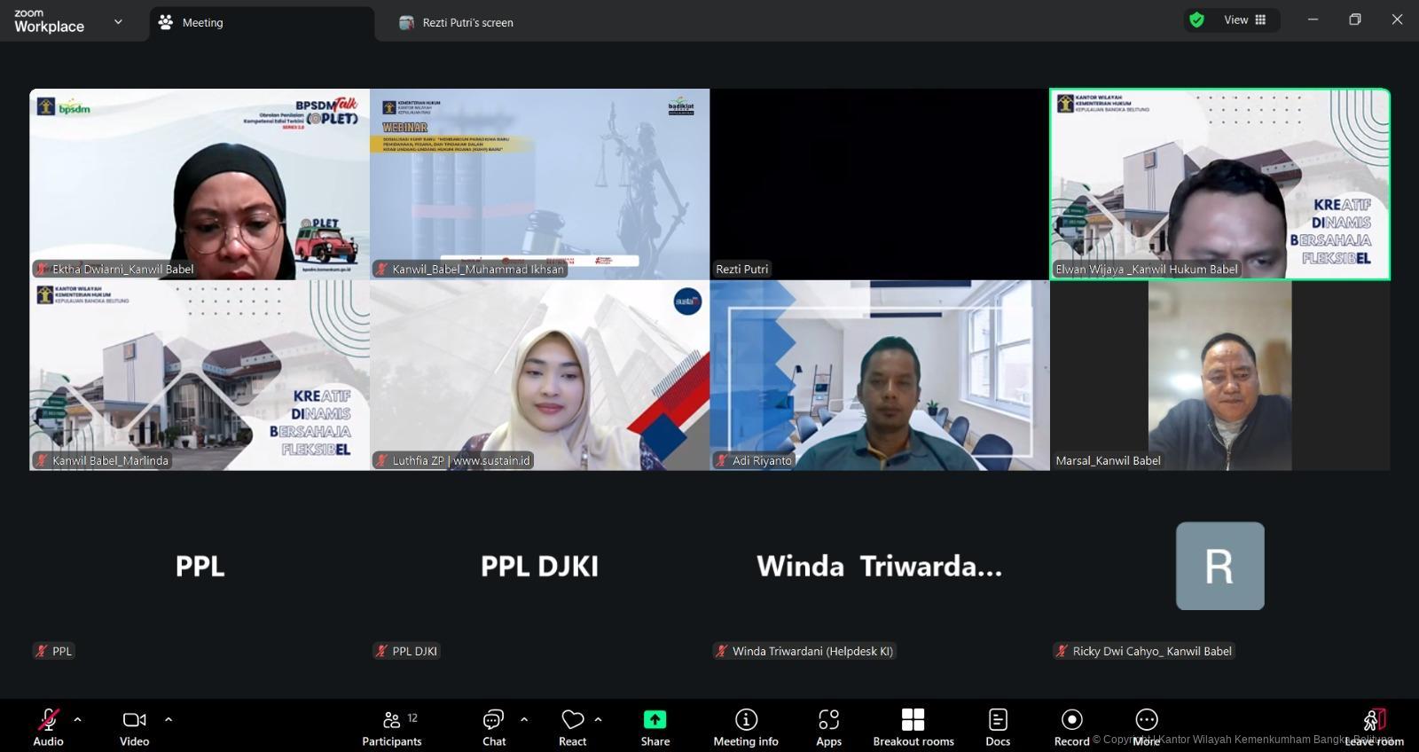Unmute the microphone with Audio button
The width and height of the screenshot is (1419, 752).
[48, 727]
